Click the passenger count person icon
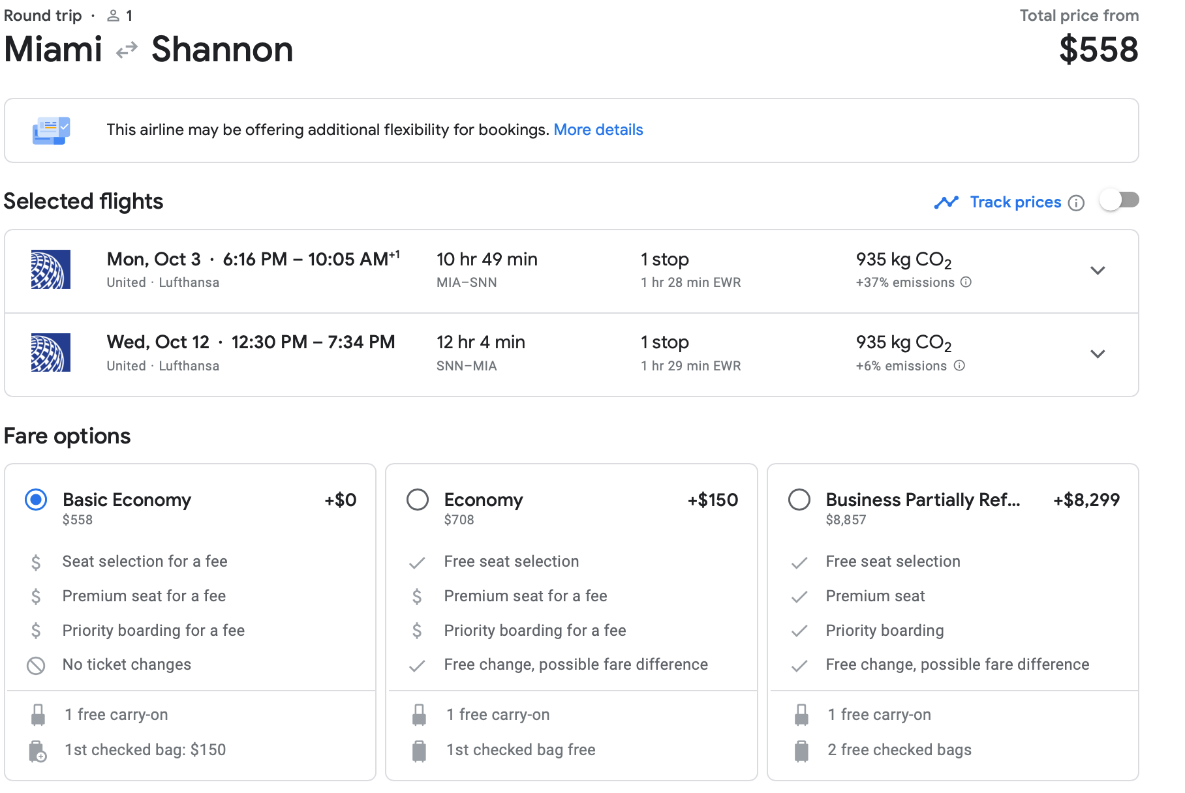The width and height of the screenshot is (1185, 793). tap(113, 16)
